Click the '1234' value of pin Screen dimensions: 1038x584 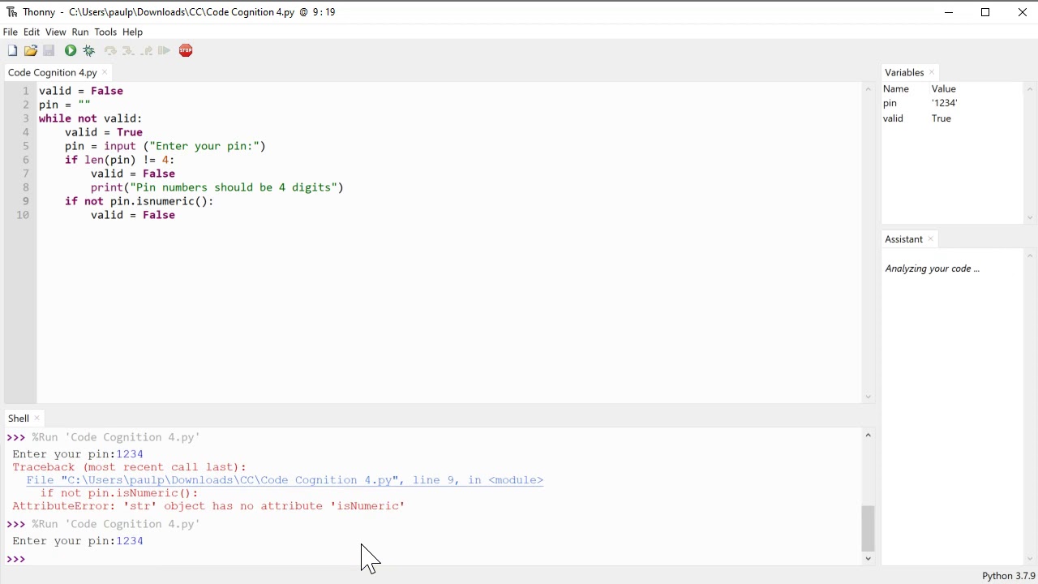coord(945,103)
